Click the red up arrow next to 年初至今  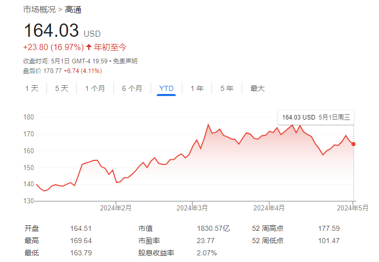89,47
